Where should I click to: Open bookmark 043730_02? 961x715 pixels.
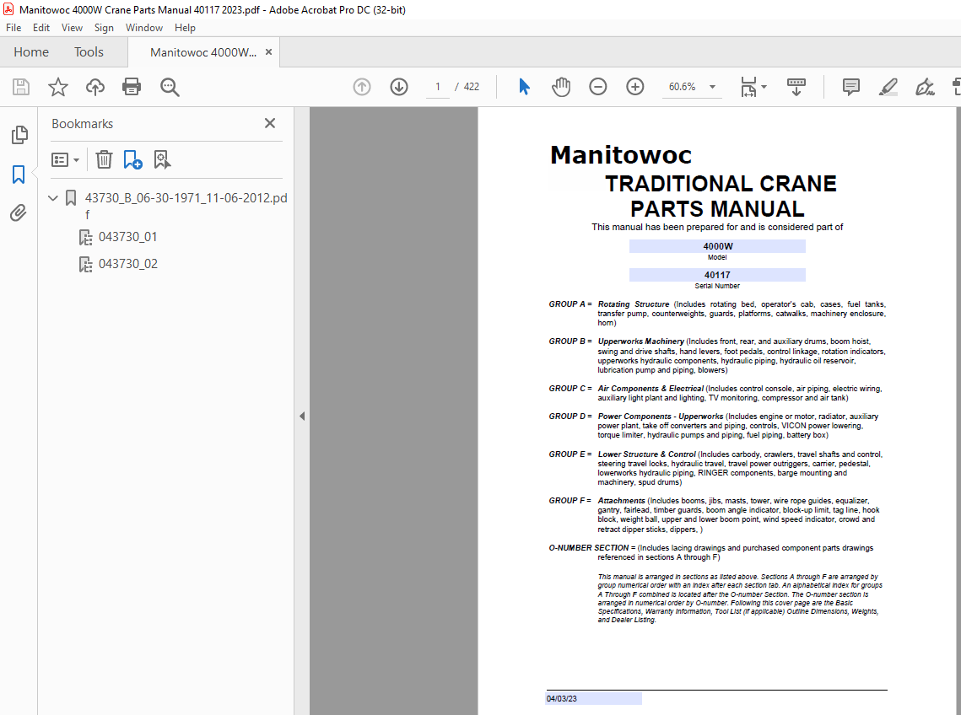coord(127,263)
